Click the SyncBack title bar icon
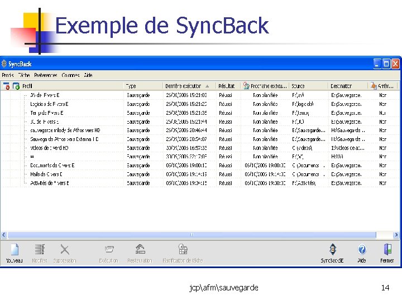Viewport: 402px width, 301px height. 4,64
